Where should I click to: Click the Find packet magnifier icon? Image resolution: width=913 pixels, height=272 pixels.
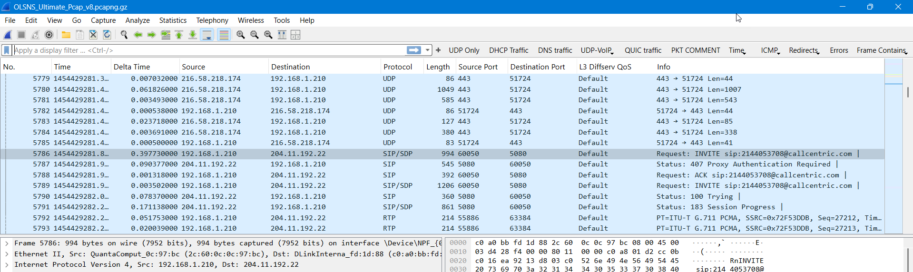(x=124, y=35)
